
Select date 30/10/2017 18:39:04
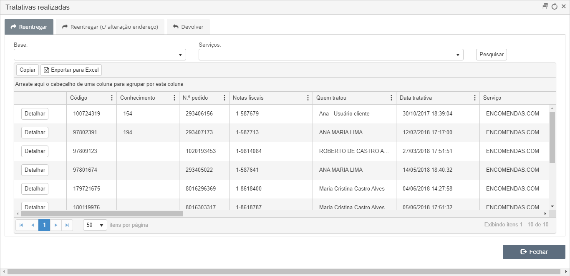(427, 114)
